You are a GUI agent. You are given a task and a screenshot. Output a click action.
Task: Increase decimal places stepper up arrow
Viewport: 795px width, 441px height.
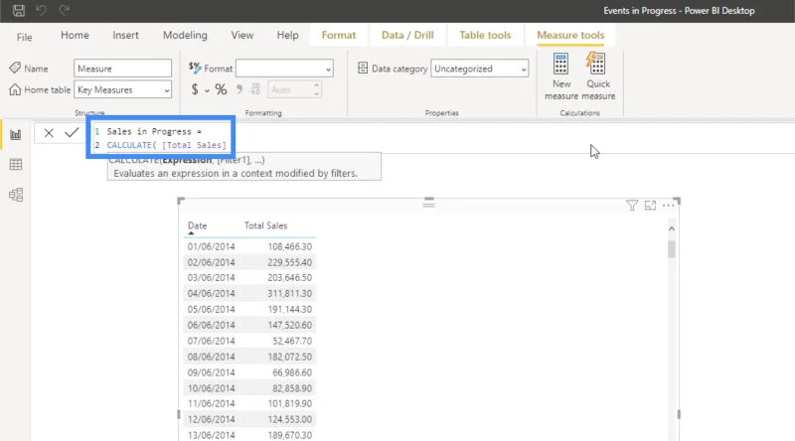[x=316, y=85]
